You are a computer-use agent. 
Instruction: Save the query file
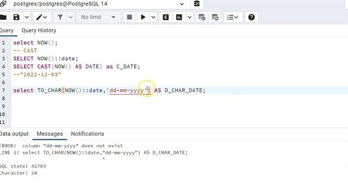(x=16, y=17)
